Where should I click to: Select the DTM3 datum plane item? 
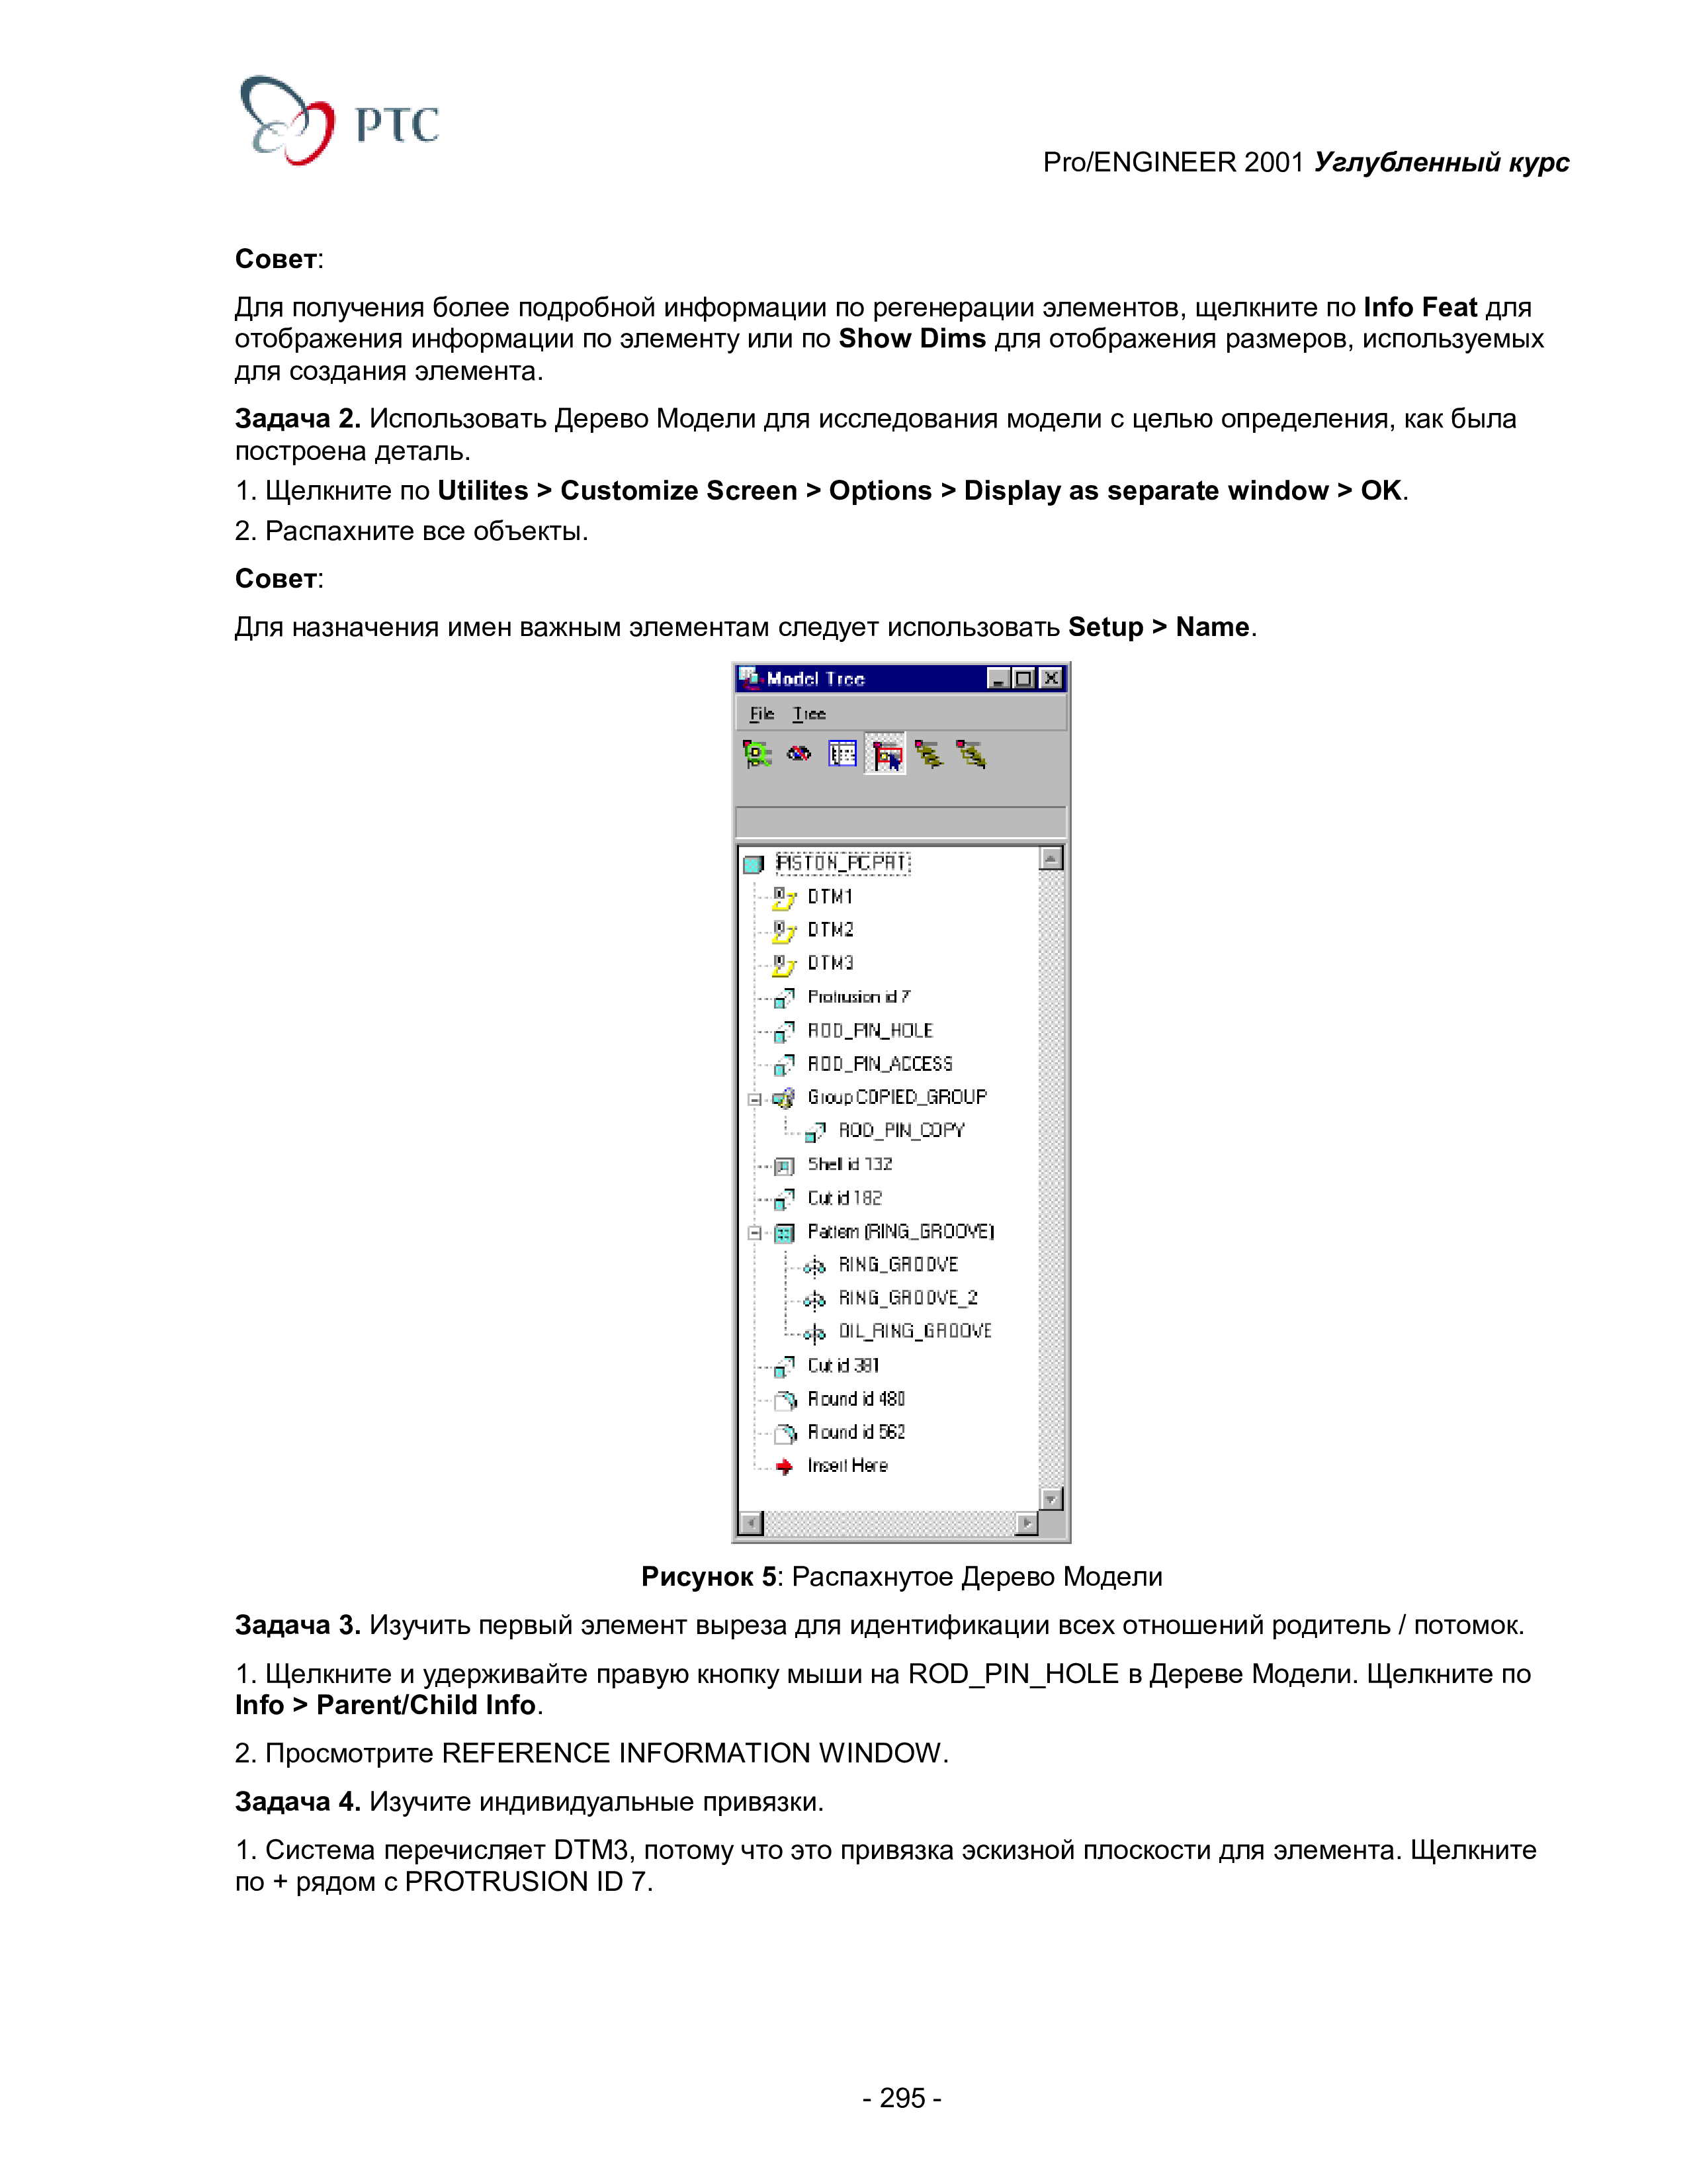coord(830,963)
